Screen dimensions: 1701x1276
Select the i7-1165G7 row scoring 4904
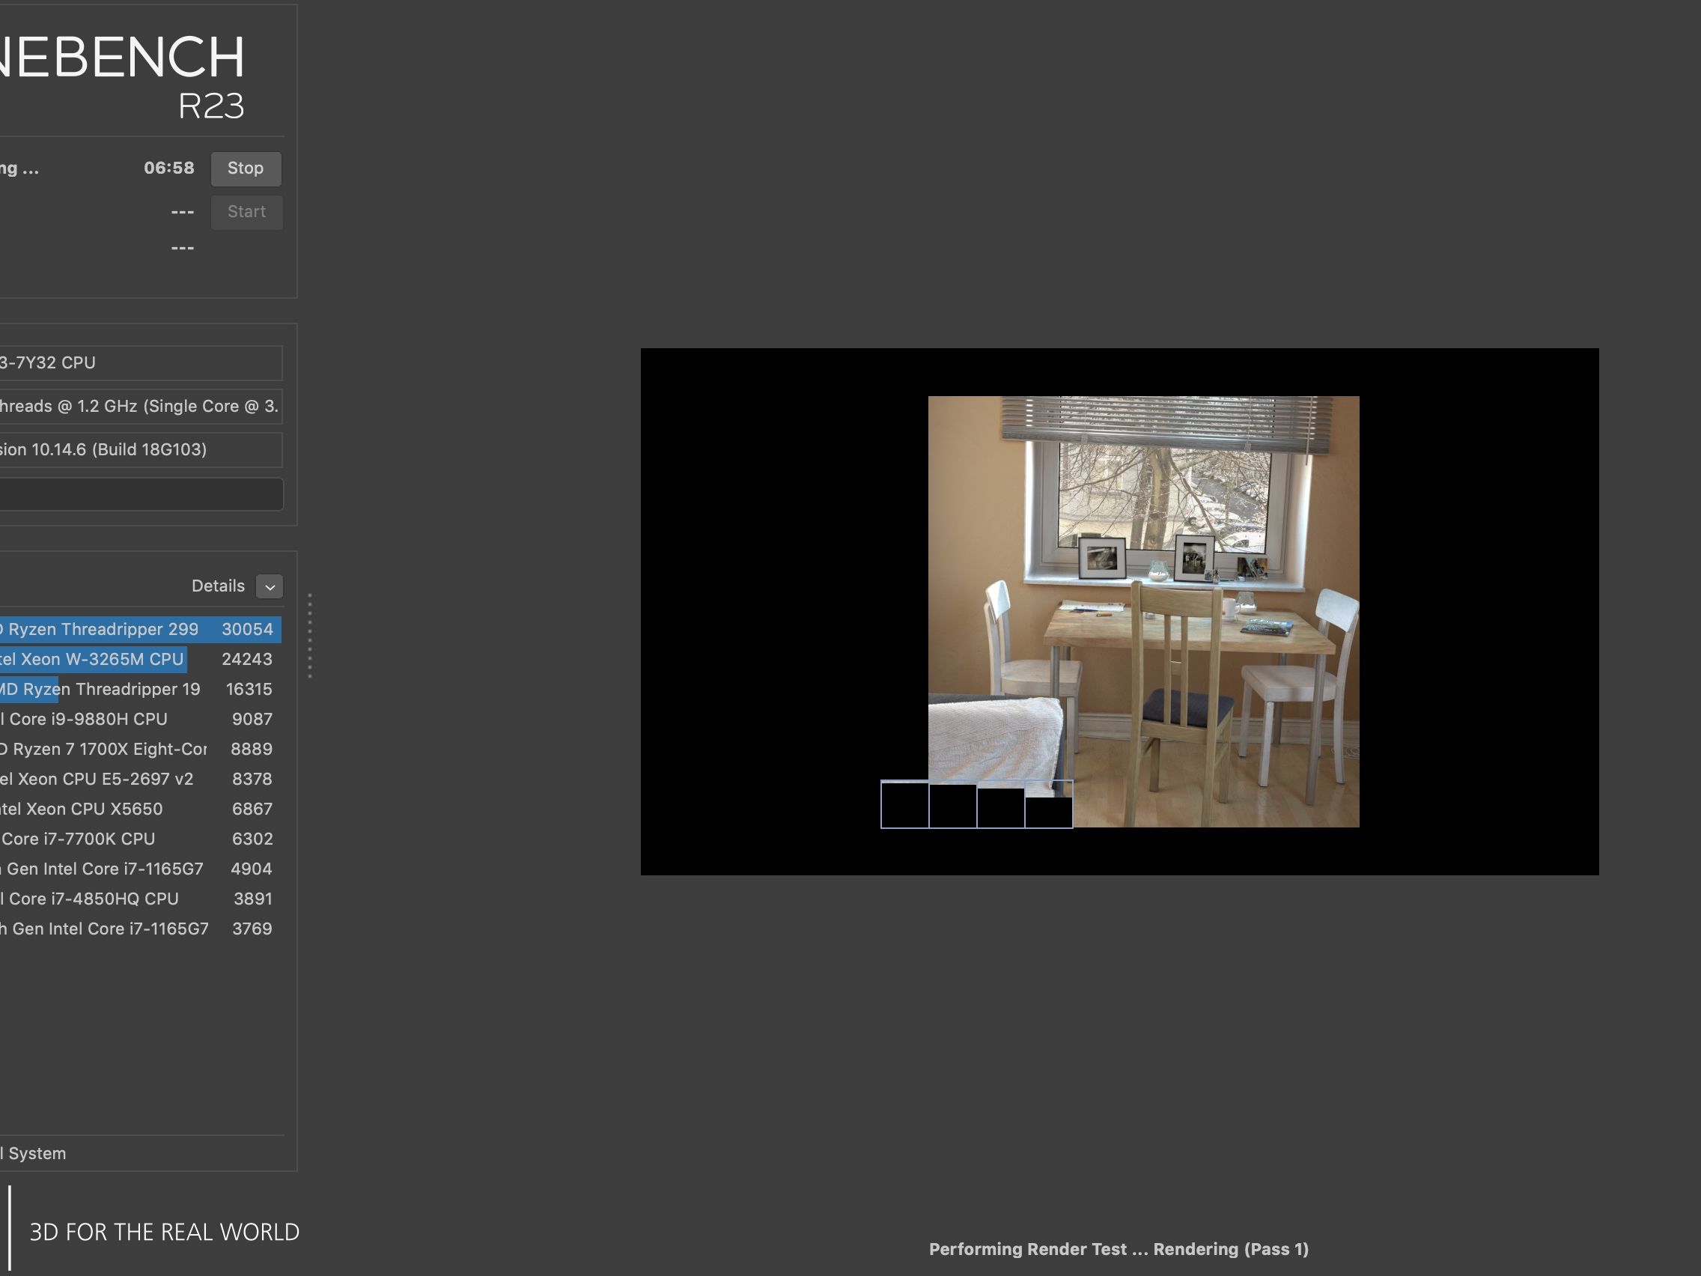coord(139,869)
